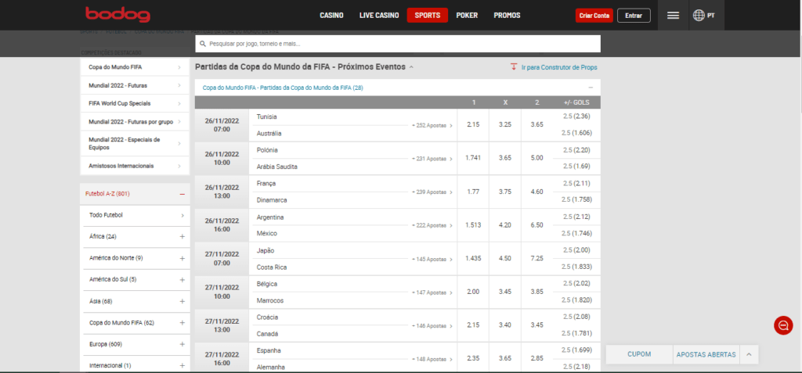Click the red download arrow by Construtor de Props

(514, 67)
